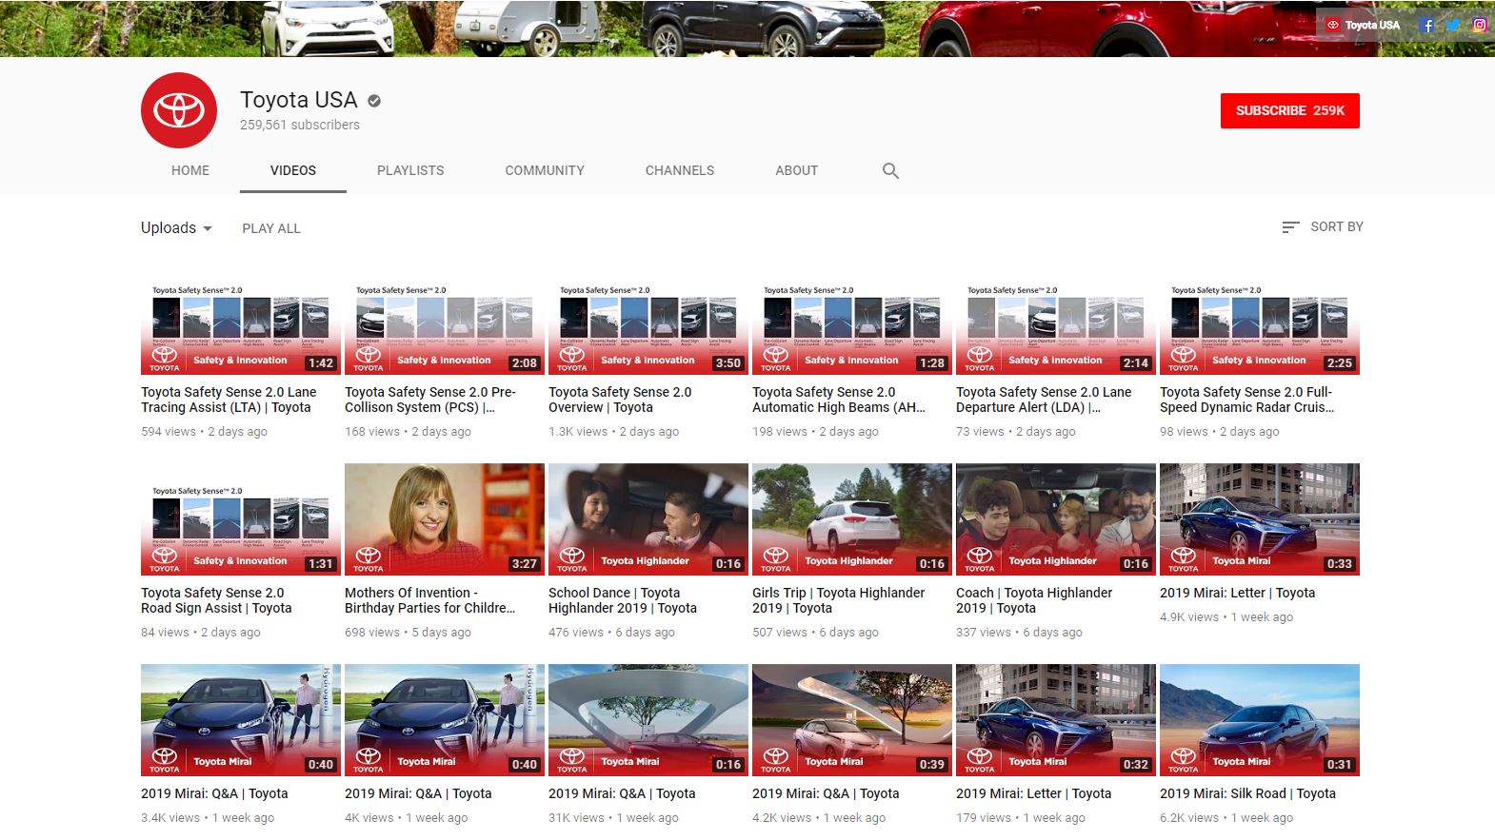Click title 'Toyota Safety Sense 2.0 Automatic High Beams'
The image size is (1495, 840).
(x=839, y=400)
